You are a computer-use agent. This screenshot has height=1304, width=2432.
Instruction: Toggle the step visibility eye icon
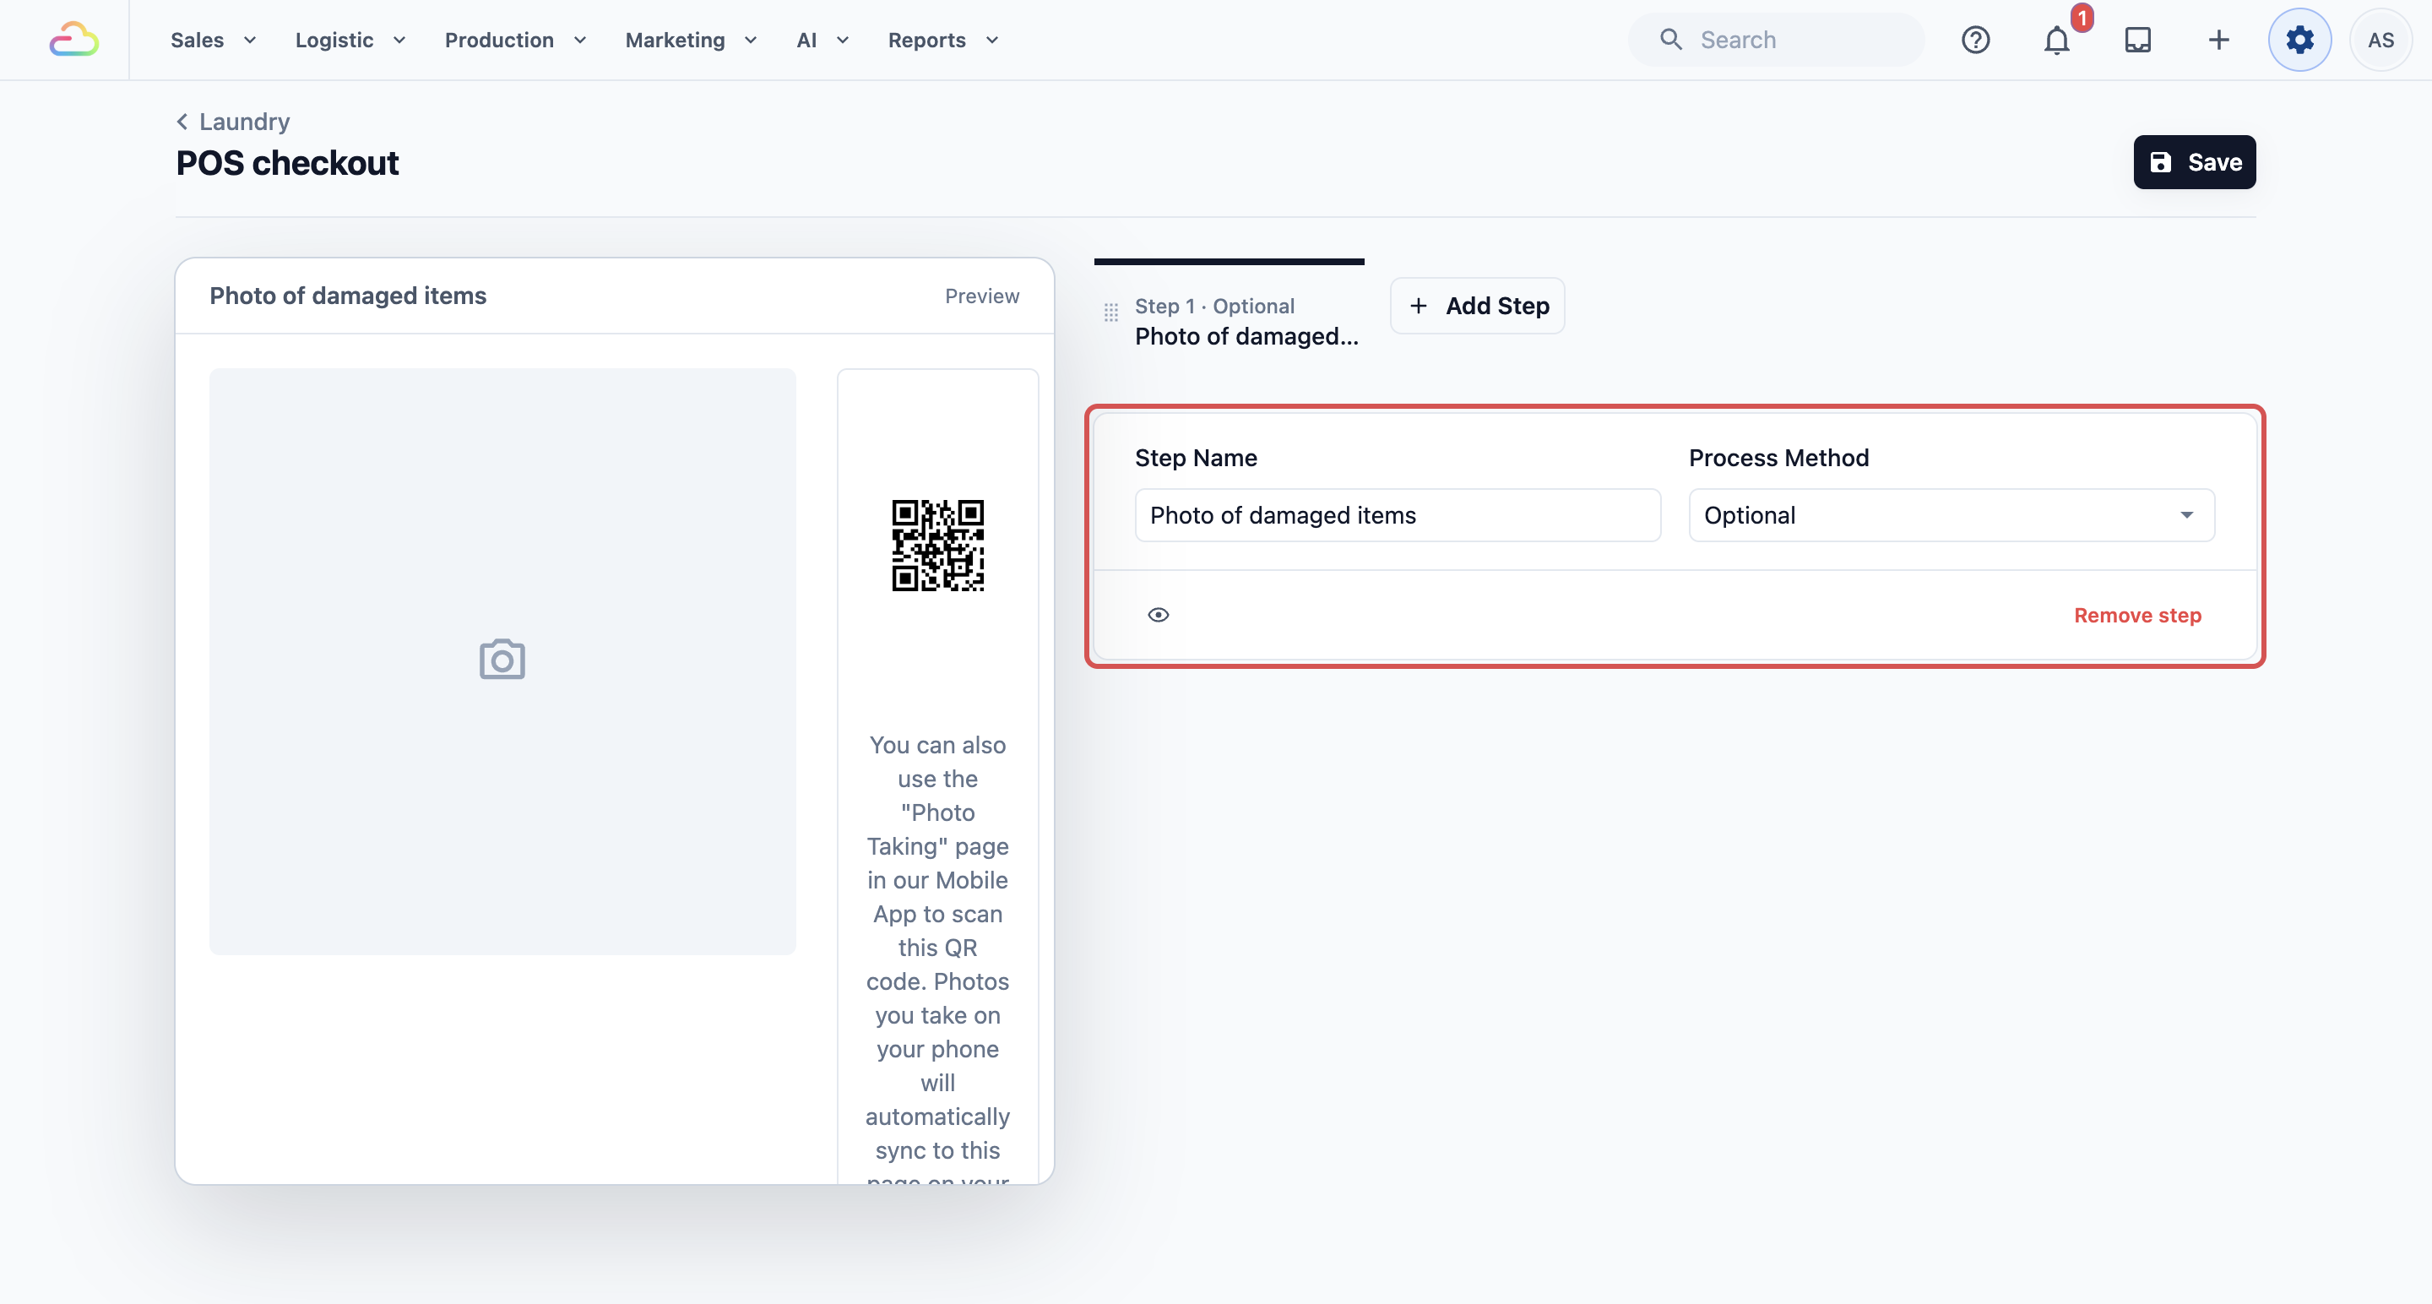point(1159,615)
